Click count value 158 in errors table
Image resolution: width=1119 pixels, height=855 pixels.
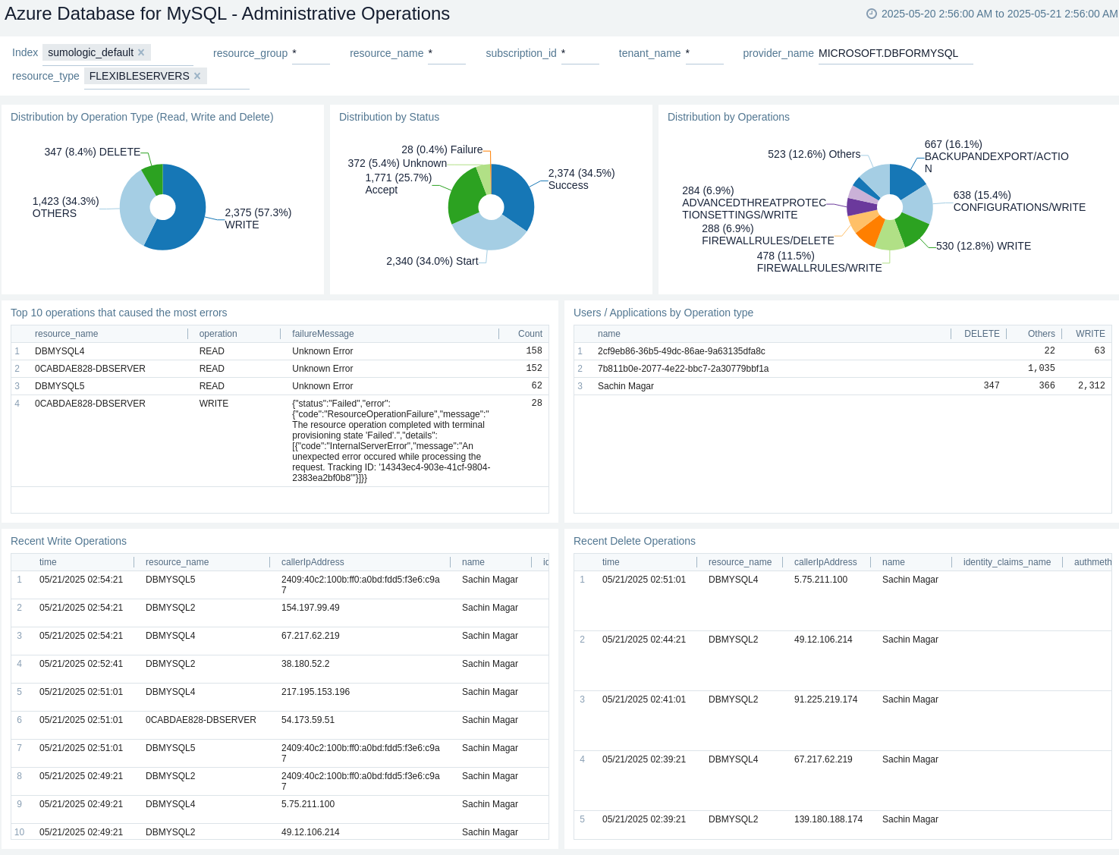tap(534, 351)
